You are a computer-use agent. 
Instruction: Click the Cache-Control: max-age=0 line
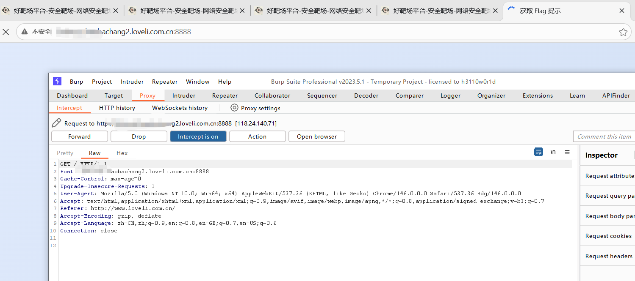[x=101, y=179]
